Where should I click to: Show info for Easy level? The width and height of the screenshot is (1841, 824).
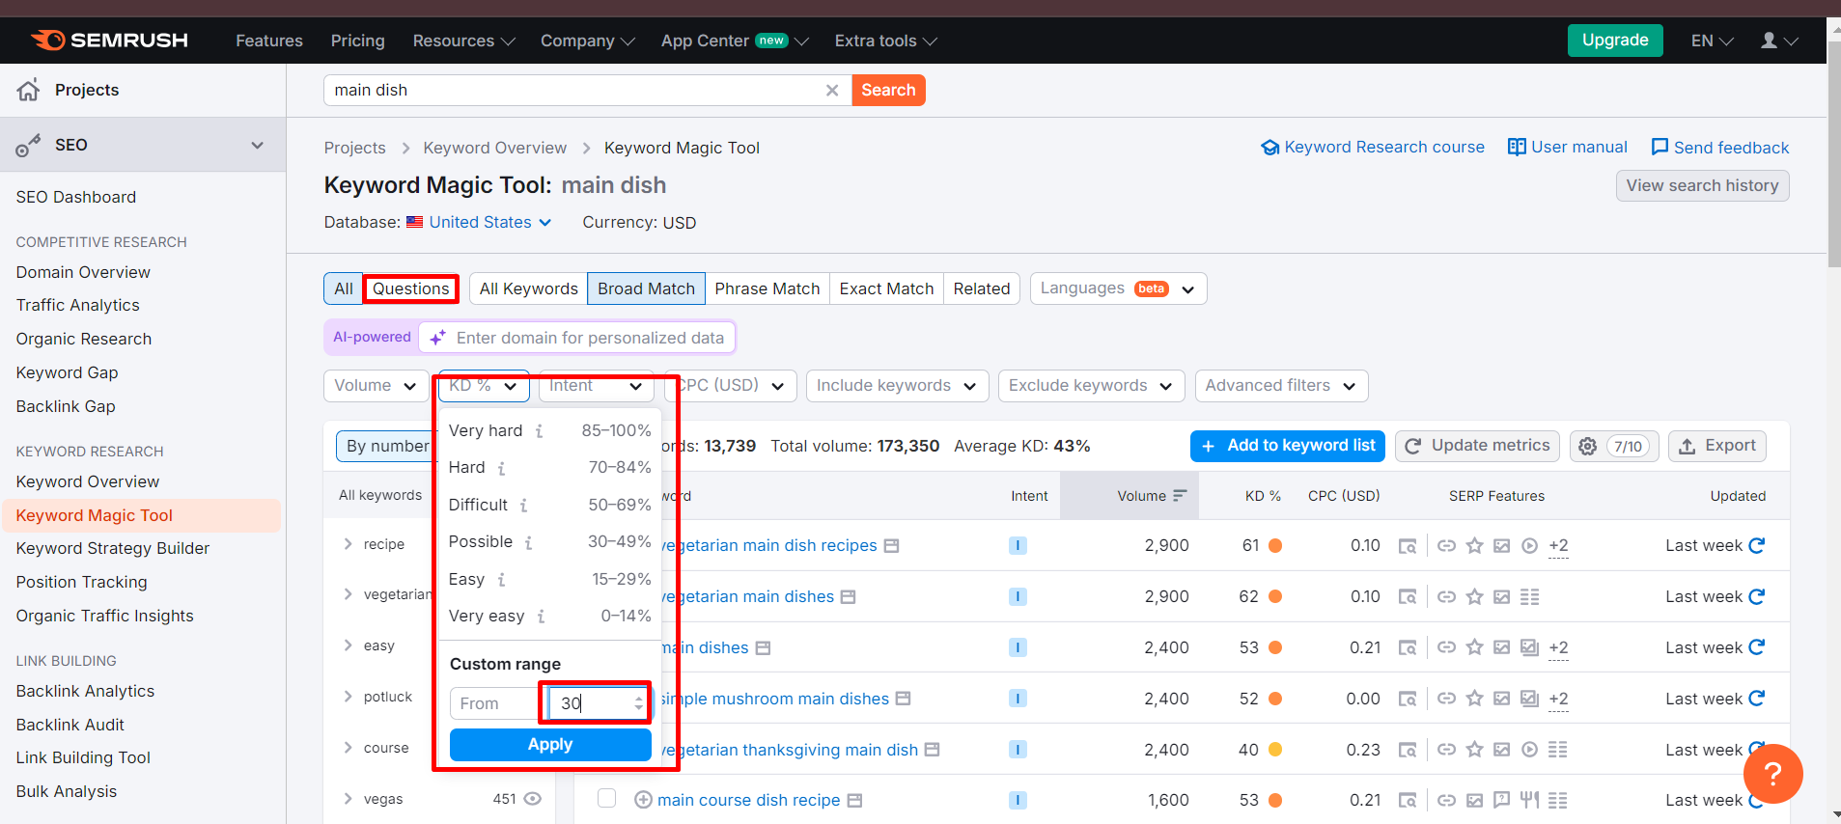(x=501, y=580)
